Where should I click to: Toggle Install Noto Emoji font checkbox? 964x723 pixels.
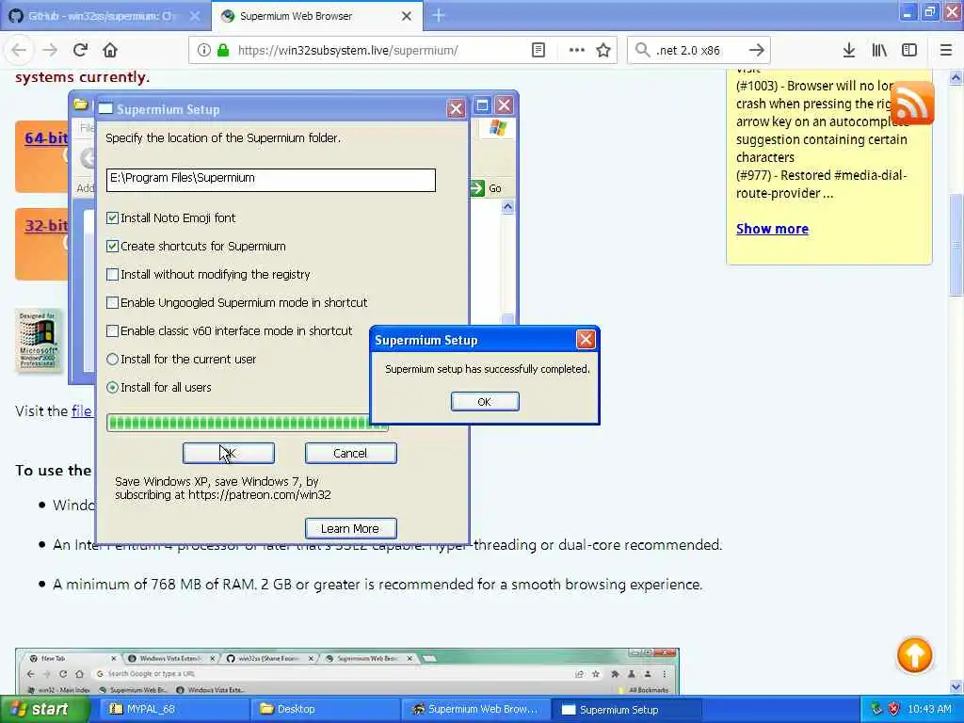pyautogui.click(x=113, y=217)
